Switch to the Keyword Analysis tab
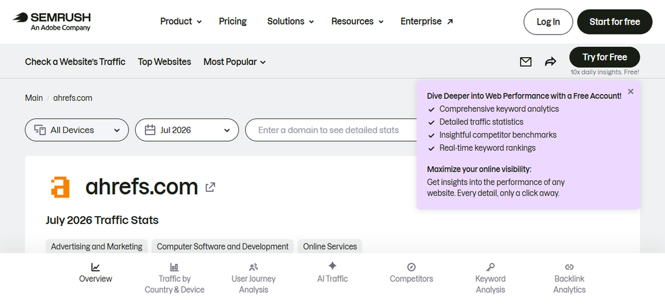This screenshot has height=304, width=665. (490, 279)
